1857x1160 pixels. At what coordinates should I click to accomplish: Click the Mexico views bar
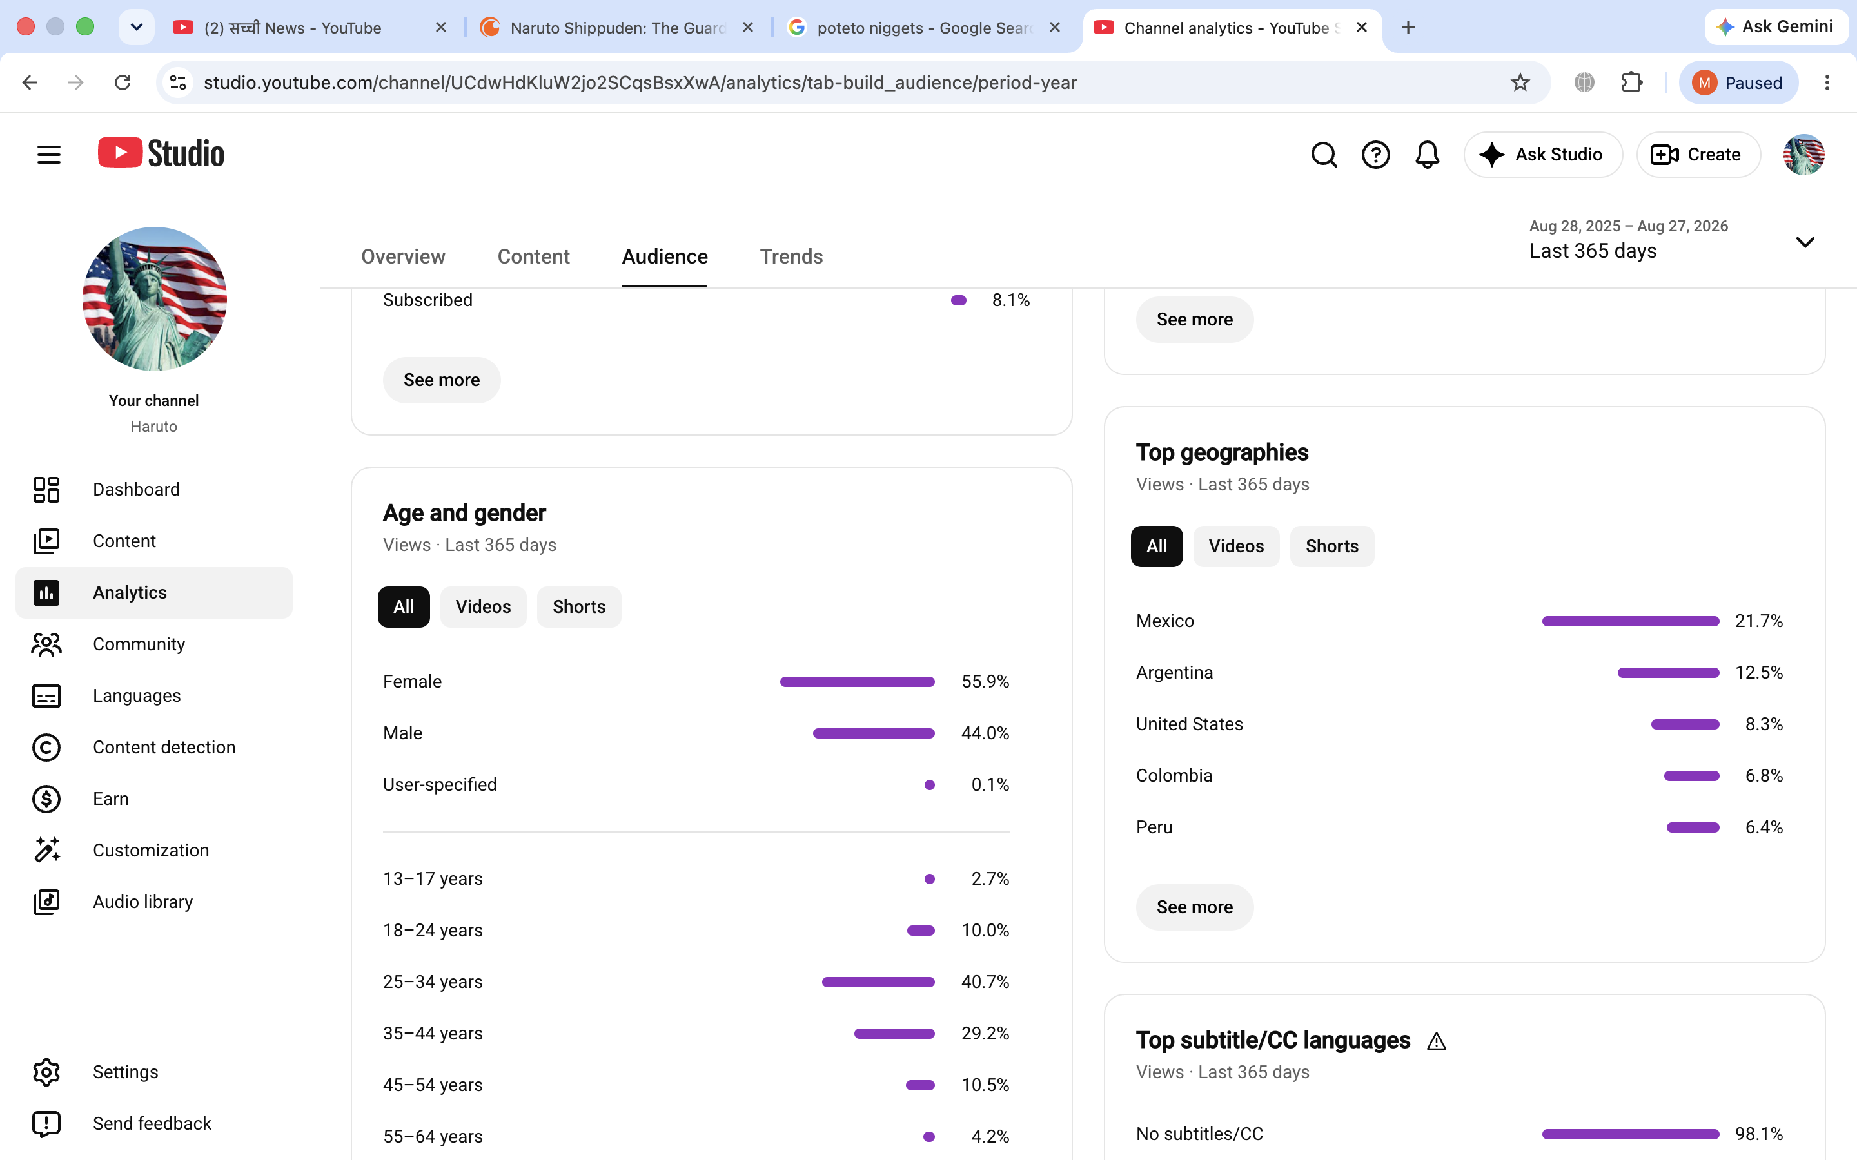[x=1630, y=621]
